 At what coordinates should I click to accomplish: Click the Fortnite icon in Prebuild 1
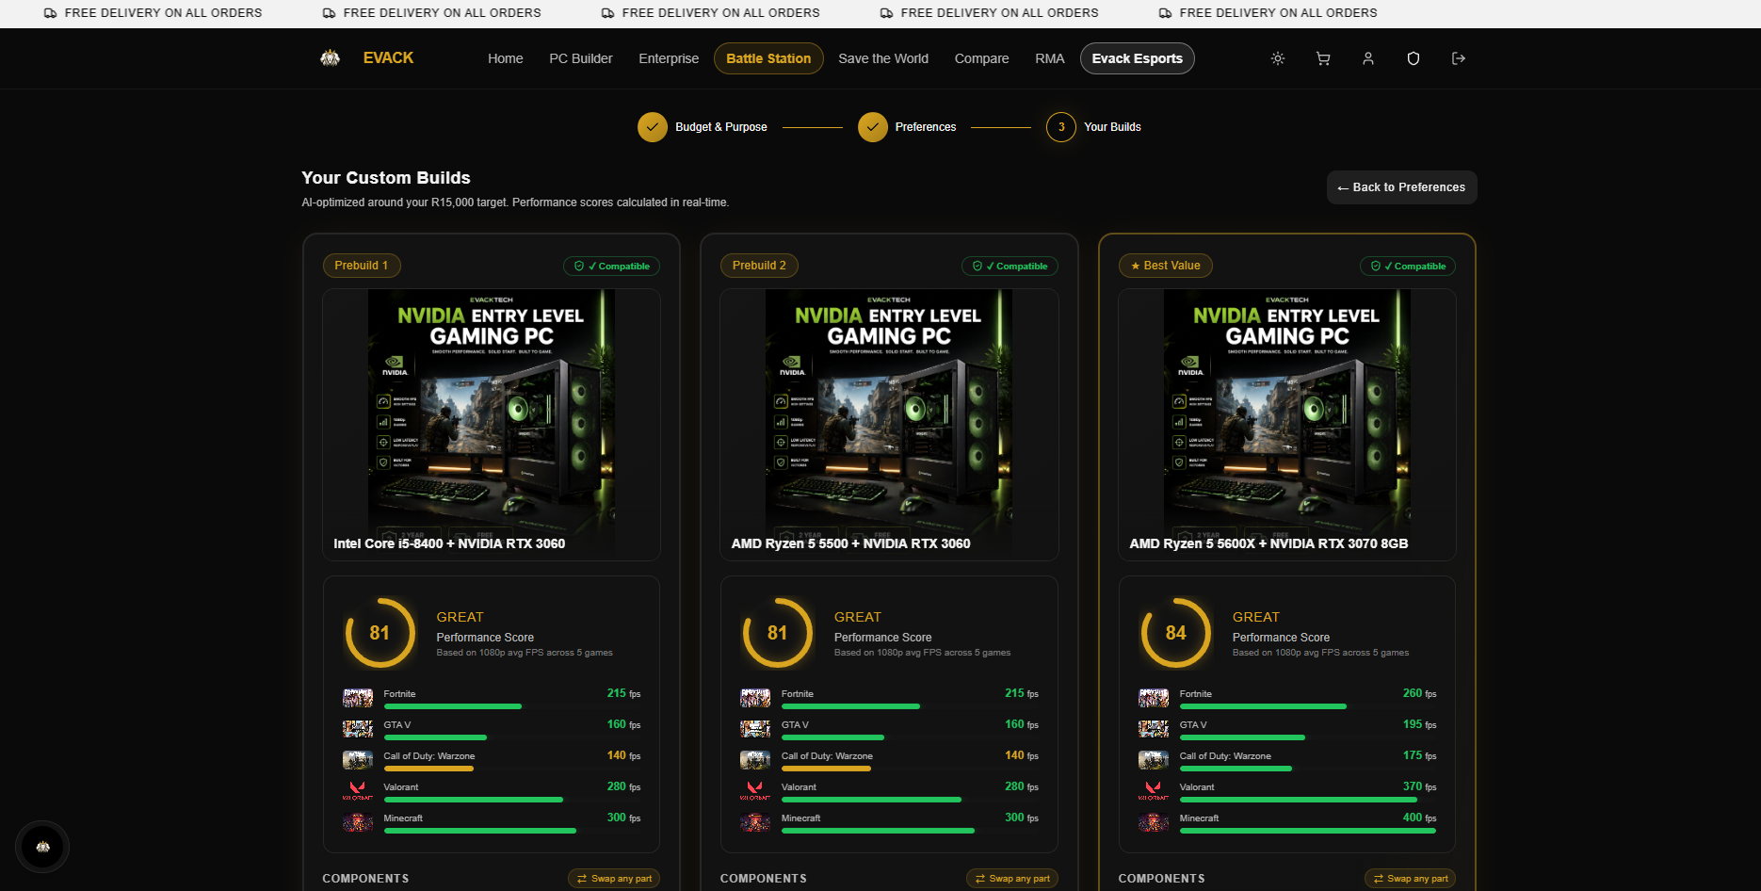(x=358, y=698)
